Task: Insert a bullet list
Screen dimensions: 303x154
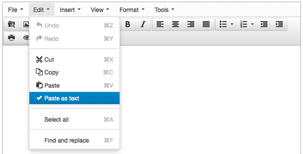Action: (x=223, y=24)
